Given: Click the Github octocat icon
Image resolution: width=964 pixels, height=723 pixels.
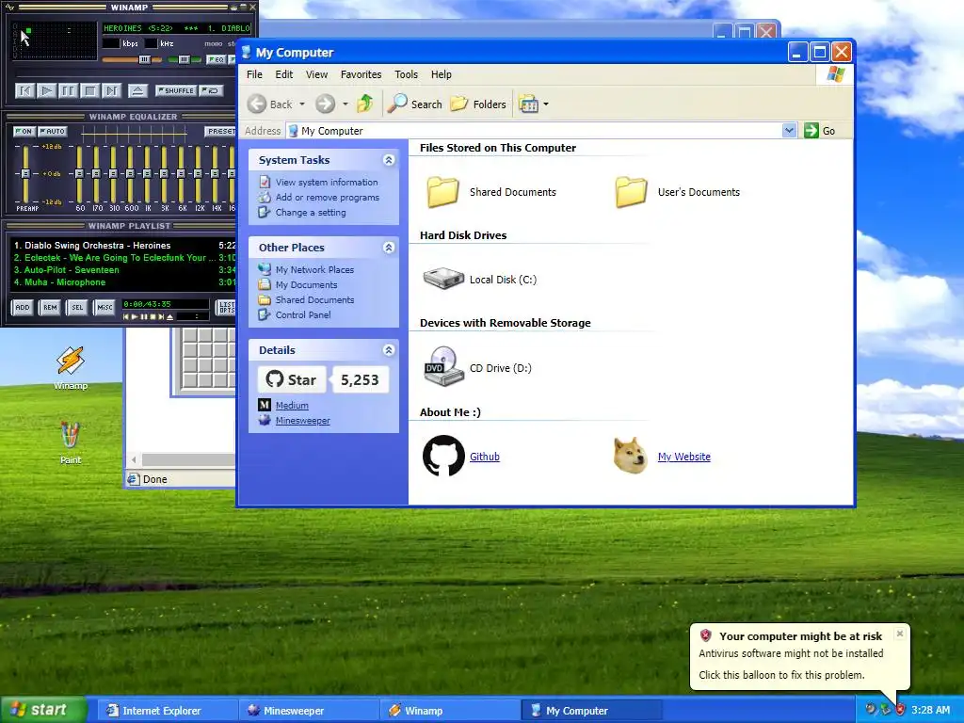Looking at the screenshot, I should pos(443,457).
